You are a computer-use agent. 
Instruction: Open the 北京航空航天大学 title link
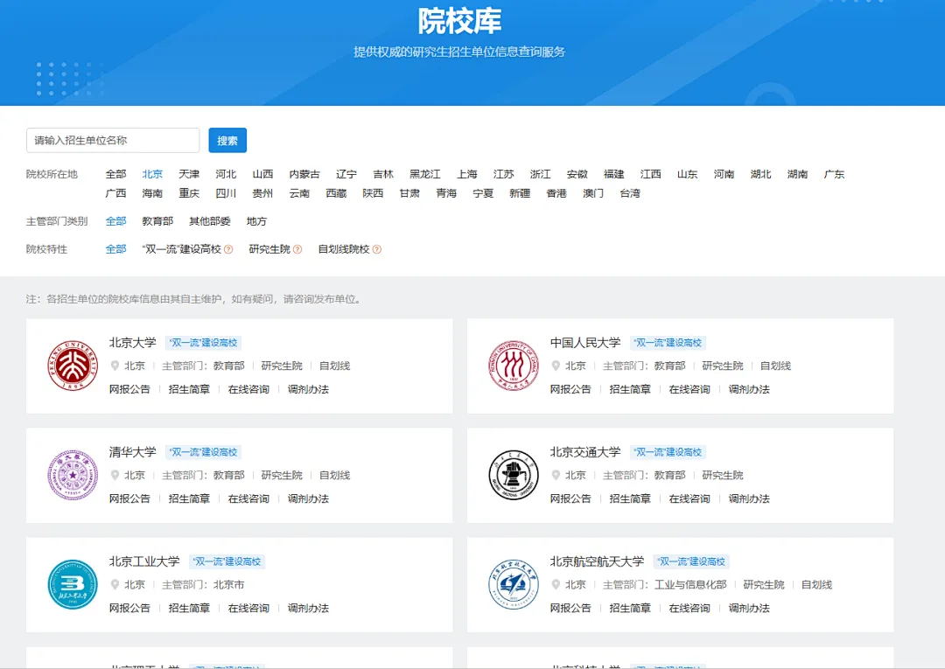[x=598, y=561]
